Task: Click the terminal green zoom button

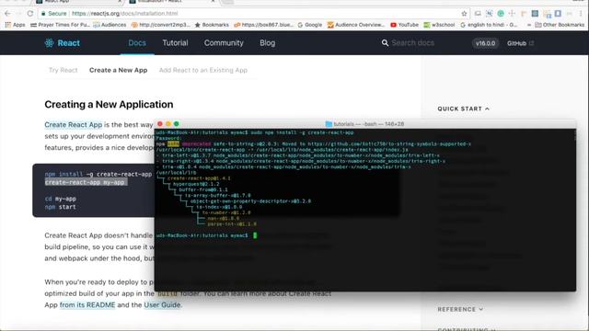Action: pos(177,124)
